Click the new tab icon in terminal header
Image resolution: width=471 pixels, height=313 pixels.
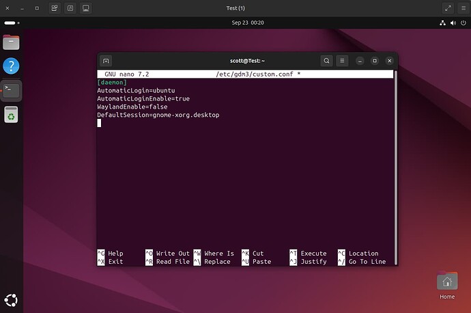[x=106, y=61]
